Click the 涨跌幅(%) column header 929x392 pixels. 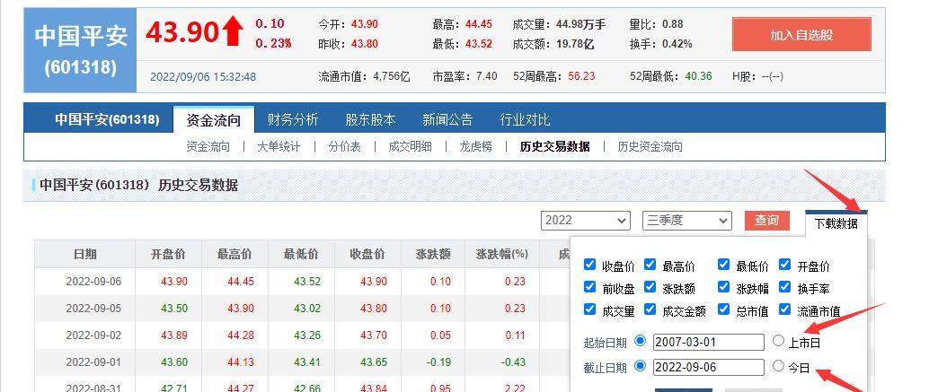[502, 254]
